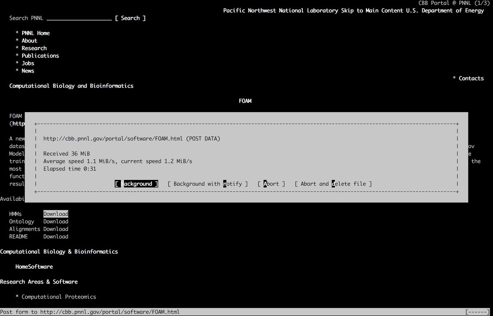Click the 'Computational Biology & Bioinformatics' footer heading
This screenshot has height=316, width=493.
(59, 251)
